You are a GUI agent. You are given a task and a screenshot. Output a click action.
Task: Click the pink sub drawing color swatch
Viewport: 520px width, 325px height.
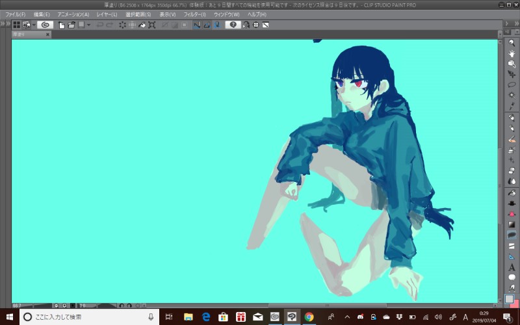click(x=516, y=303)
